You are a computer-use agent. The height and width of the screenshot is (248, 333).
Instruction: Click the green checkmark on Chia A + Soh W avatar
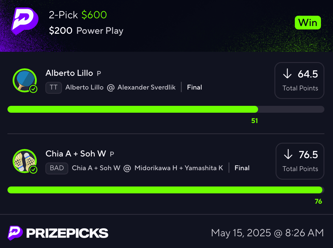point(33,170)
